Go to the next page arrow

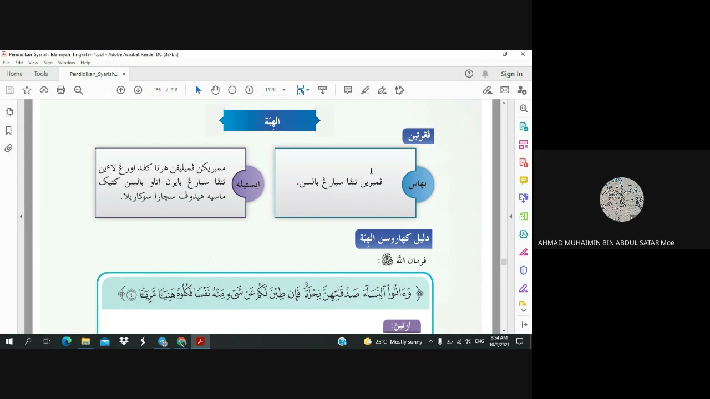coord(138,90)
